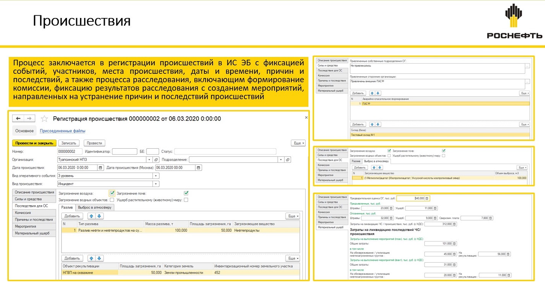Toggle Загрязнение воздуха checkbox in main registration form
The image size is (545, 284).
click(112, 193)
